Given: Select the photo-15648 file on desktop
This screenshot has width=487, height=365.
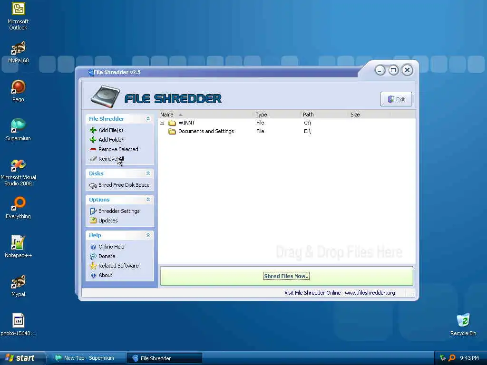Looking at the screenshot, I should point(18,325).
